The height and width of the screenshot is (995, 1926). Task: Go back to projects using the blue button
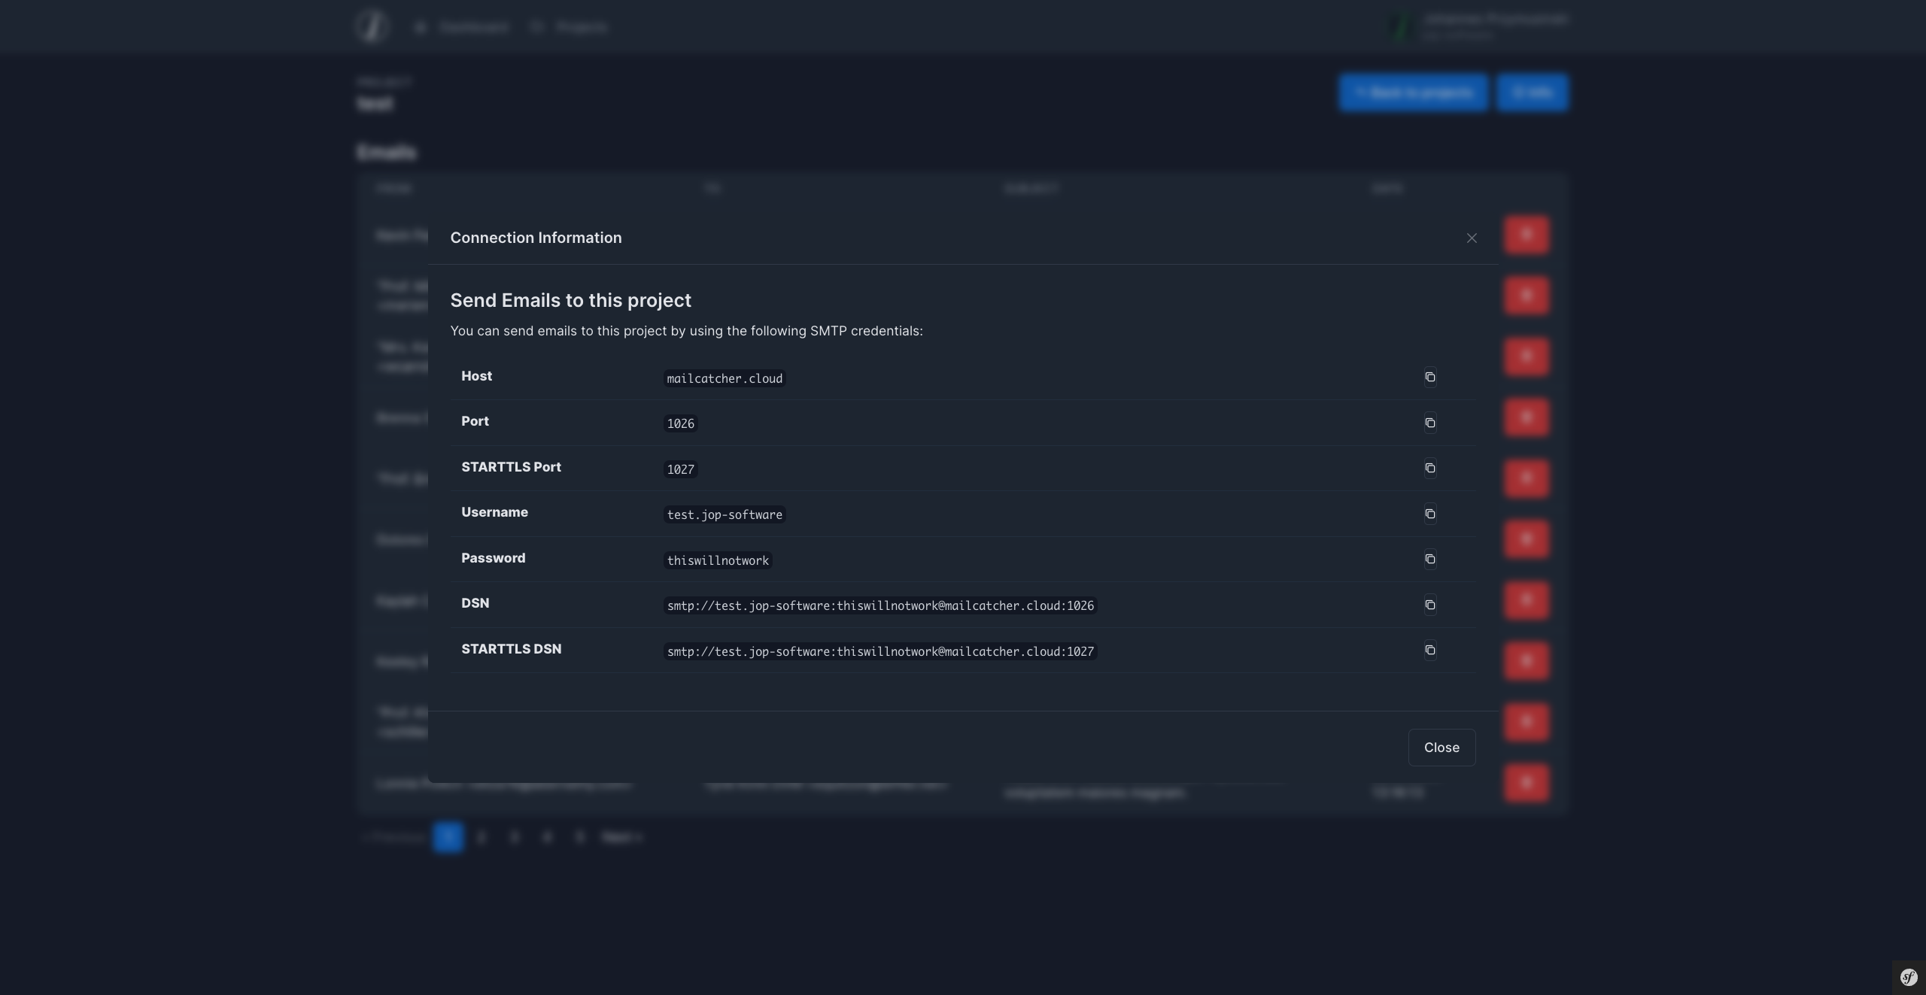[x=1414, y=92]
